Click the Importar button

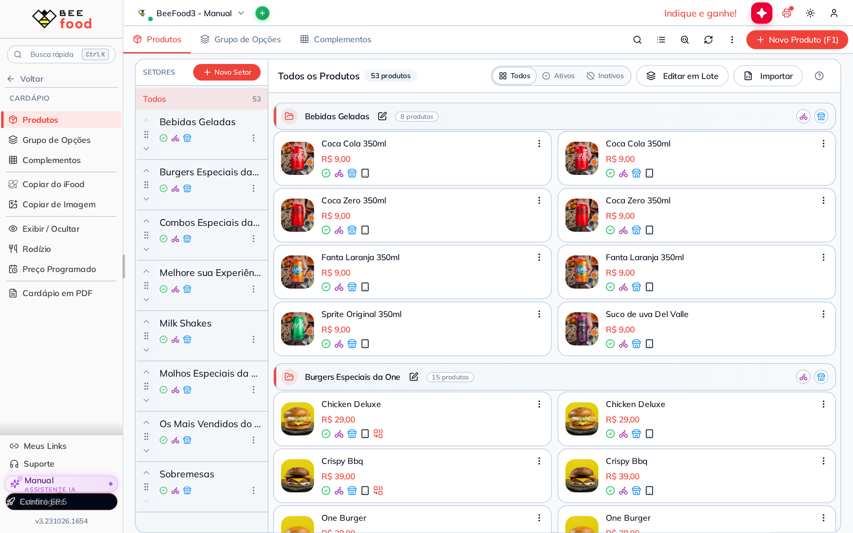coord(768,76)
